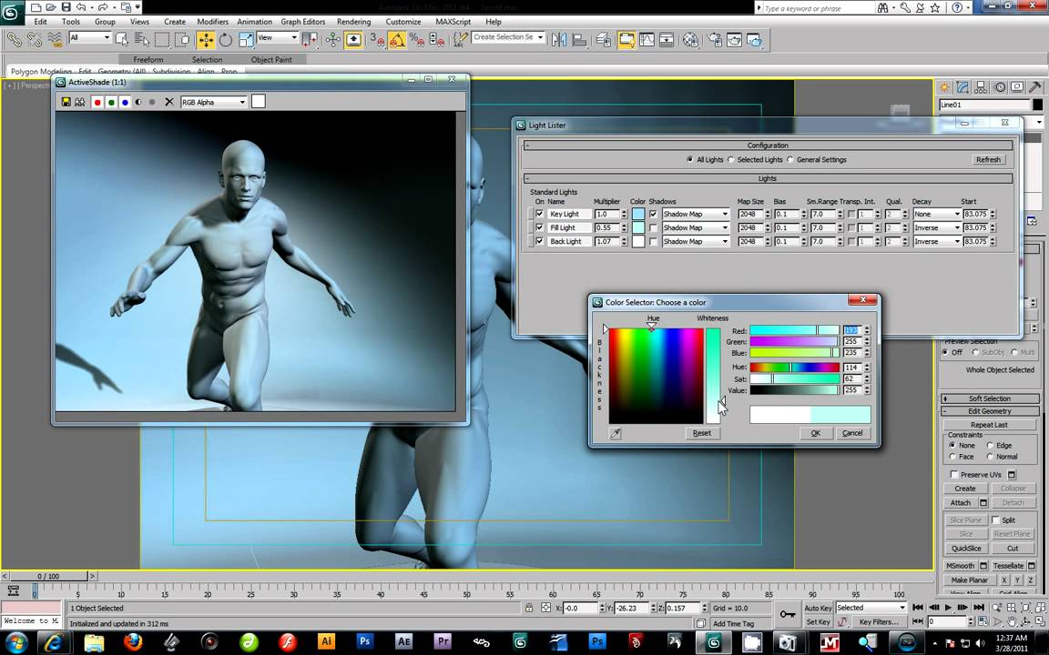Click the Unlink Selection tool

tap(34, 40)
